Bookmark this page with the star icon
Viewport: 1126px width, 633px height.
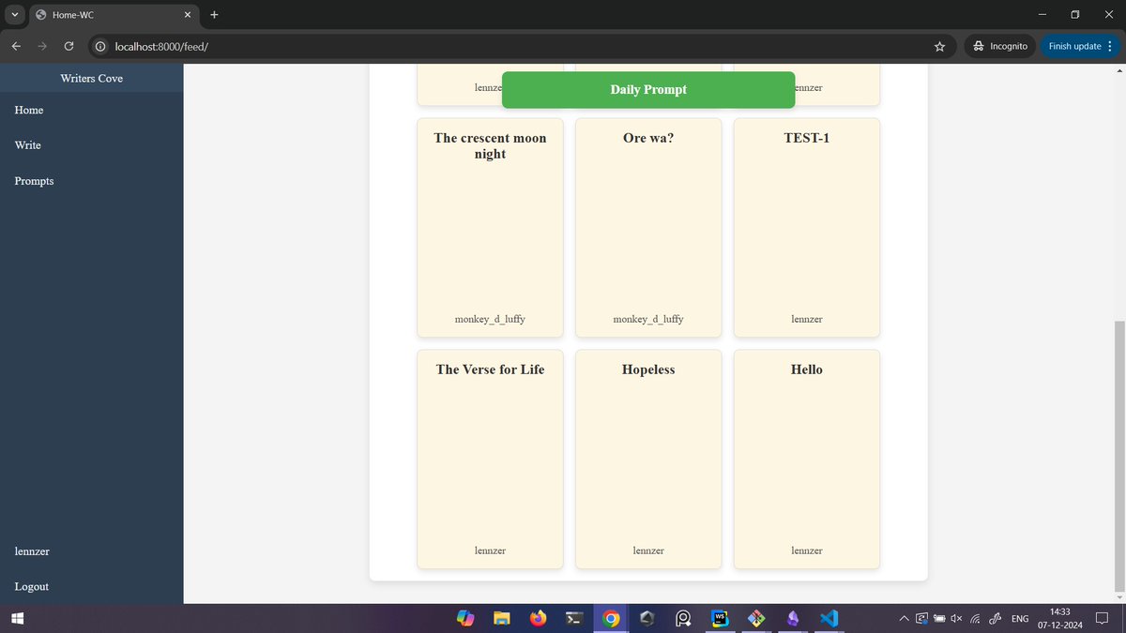tap(939, 46)
